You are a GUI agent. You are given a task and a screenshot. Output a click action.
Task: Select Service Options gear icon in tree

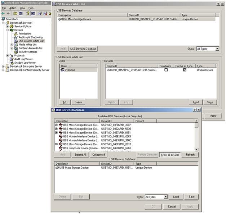point(12,27)
